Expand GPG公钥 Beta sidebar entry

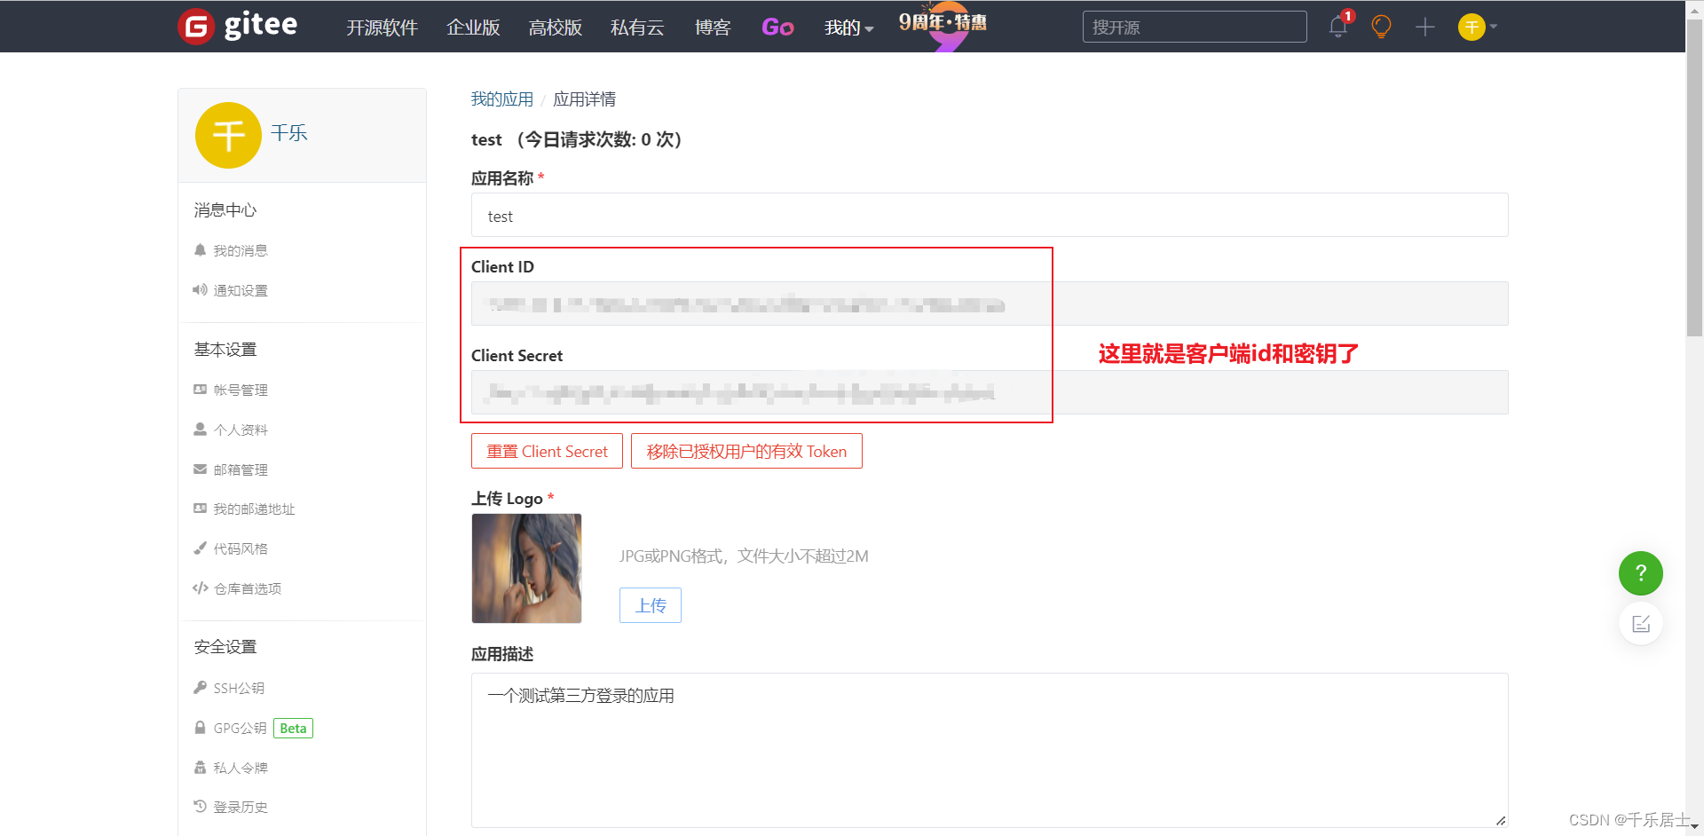240,727
